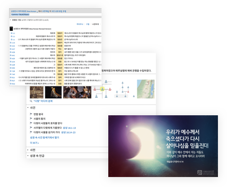227x187 pixels.
Task: Collapse the 성경 속 언급 section
Action: [28, 156]
